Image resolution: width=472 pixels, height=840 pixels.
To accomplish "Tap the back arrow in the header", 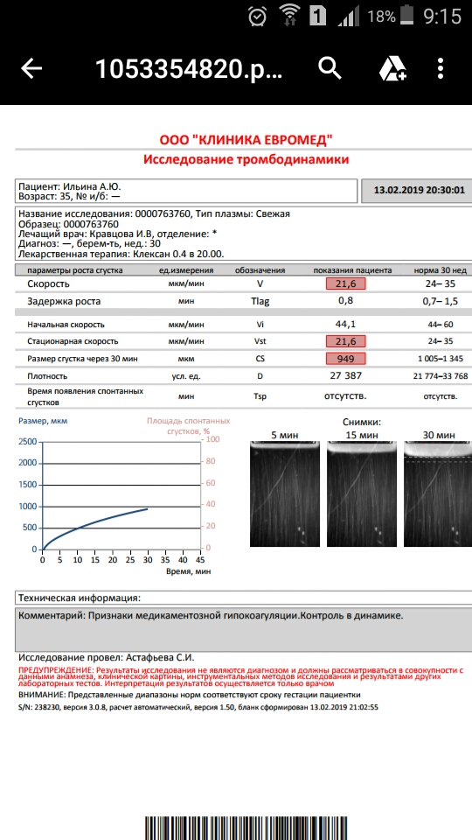I will [31, 68].
